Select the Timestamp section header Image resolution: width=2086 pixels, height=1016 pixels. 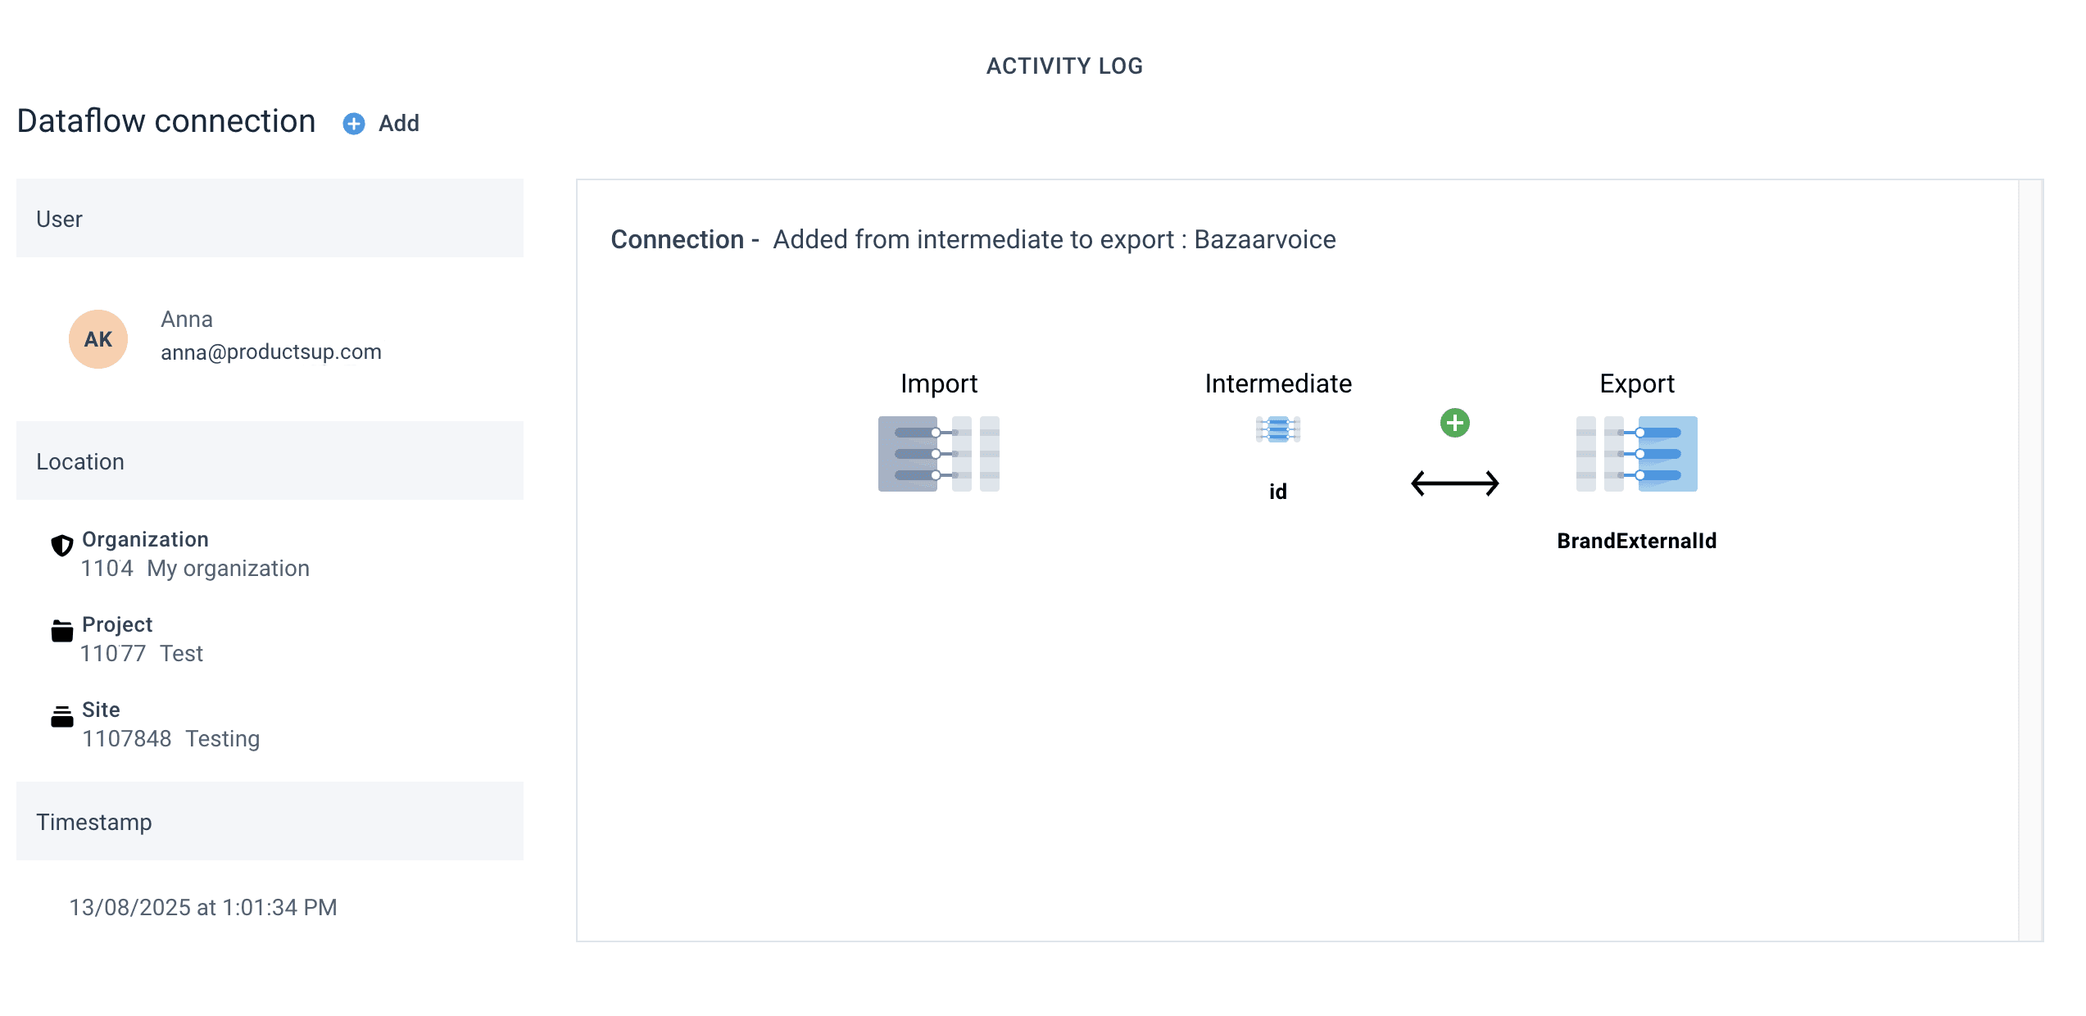(x=270, y=822)
